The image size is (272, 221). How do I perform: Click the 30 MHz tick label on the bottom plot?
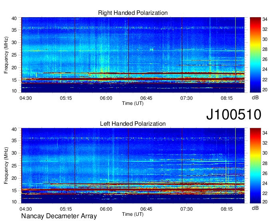click(x=14, y=153)
